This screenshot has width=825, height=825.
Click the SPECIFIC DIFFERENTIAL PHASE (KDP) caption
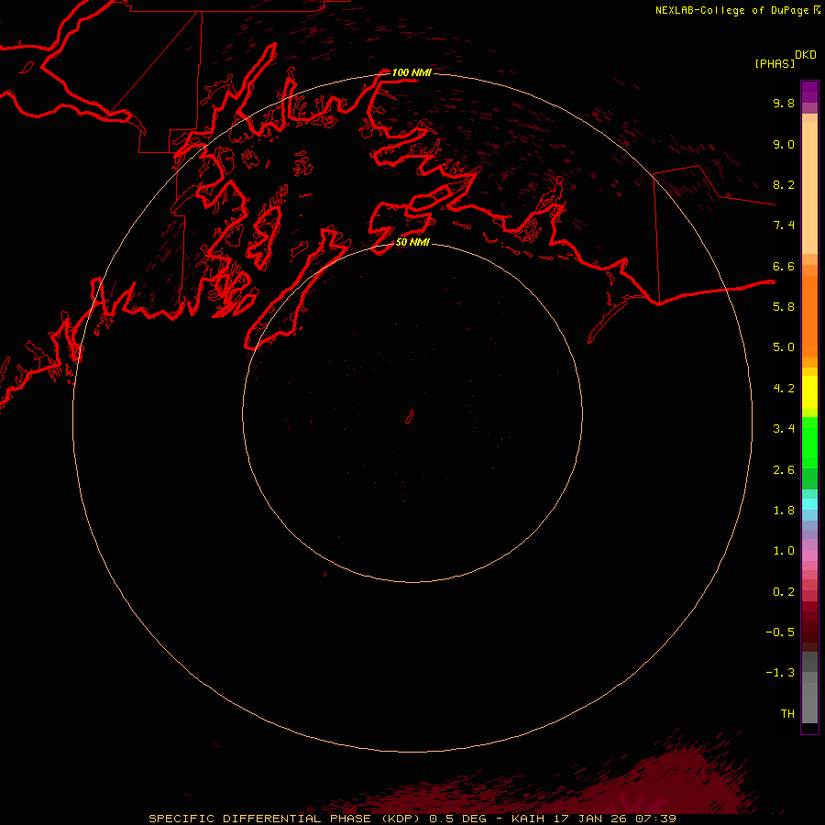(x=283, y=819)
